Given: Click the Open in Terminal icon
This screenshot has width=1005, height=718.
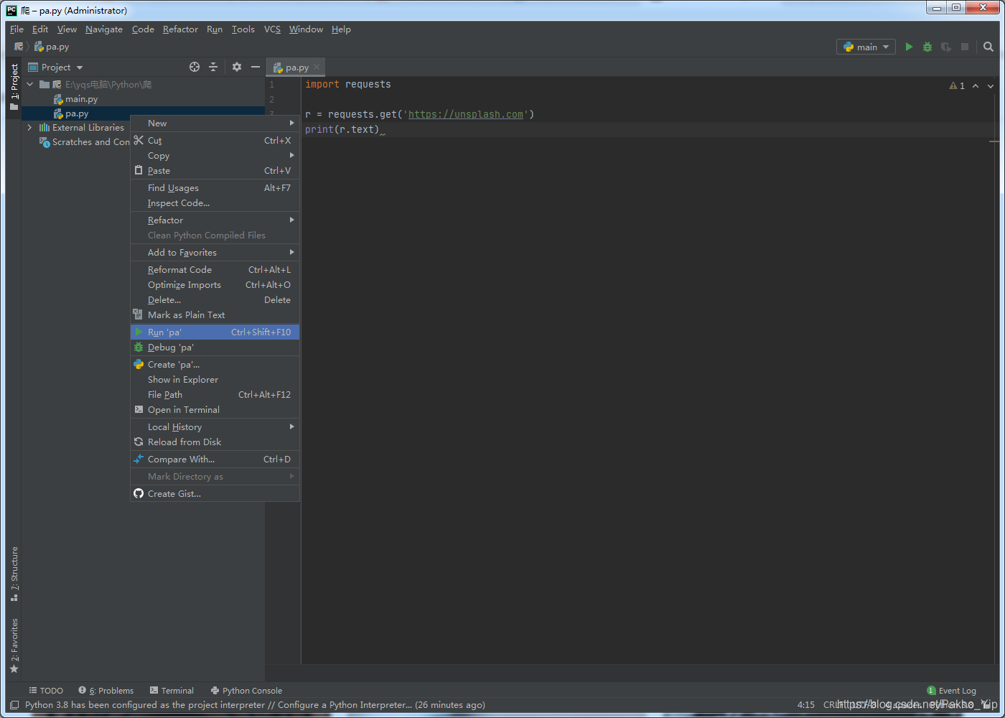Looking at the screenshot, I should coord(139,409).
